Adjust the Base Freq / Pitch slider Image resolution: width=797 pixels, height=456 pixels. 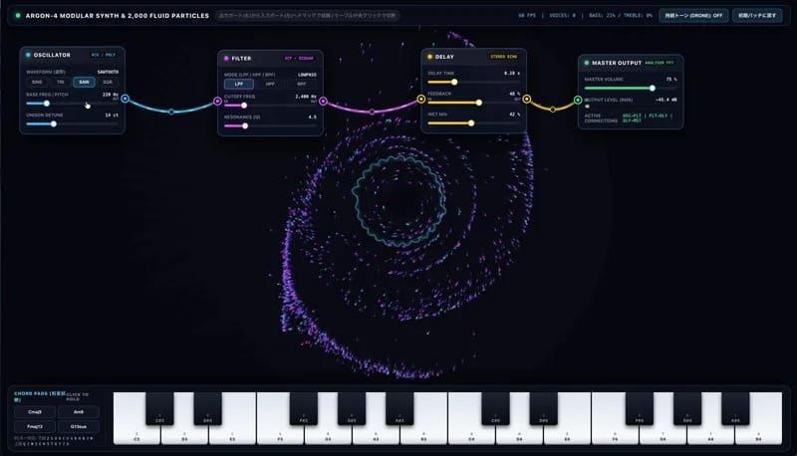tap(72, 104)
